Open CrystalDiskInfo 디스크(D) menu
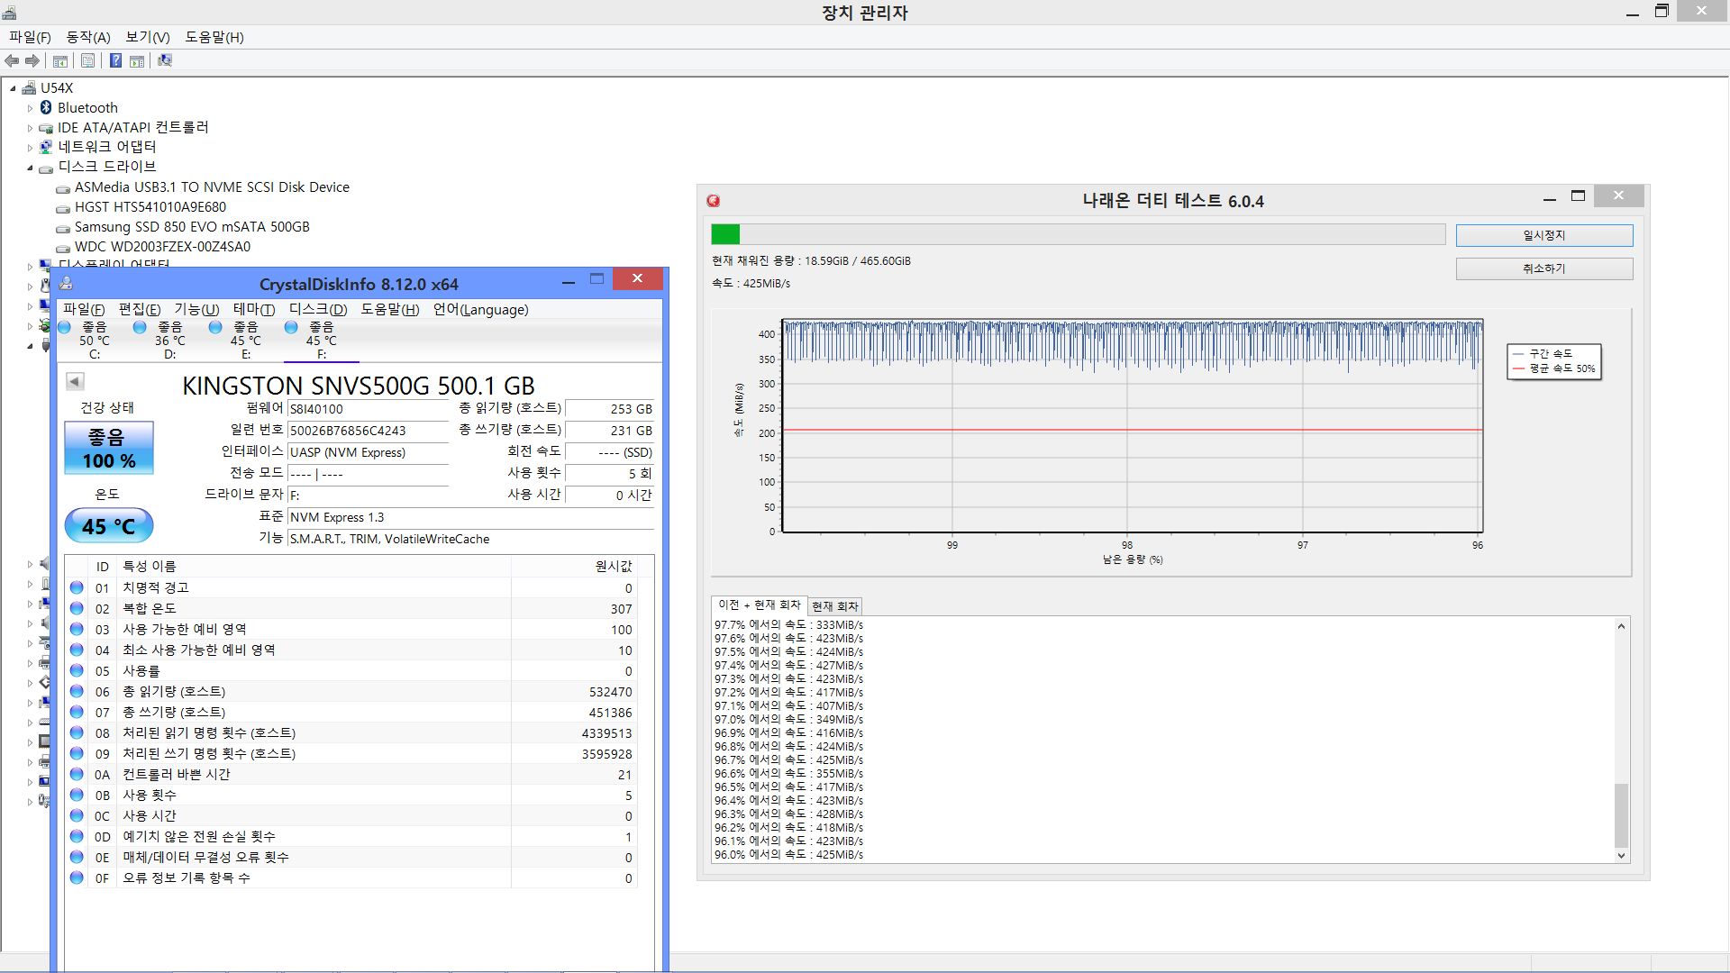This screenshot has width=1730, height=973. (318, 309)
